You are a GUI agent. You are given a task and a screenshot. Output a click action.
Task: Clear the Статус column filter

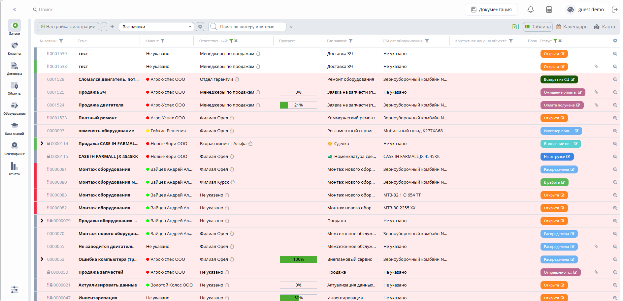tap(560, 41)
